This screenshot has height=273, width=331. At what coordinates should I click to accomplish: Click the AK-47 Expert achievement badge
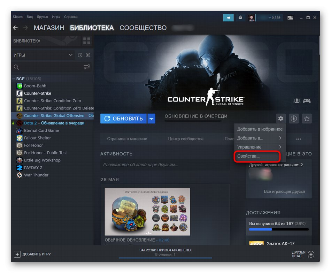click(x=256, y=243)
